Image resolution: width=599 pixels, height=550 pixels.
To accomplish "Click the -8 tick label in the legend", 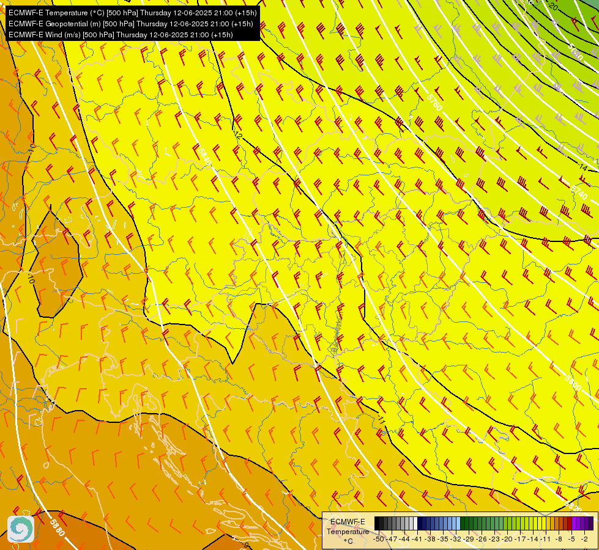I will pos(559,539).
